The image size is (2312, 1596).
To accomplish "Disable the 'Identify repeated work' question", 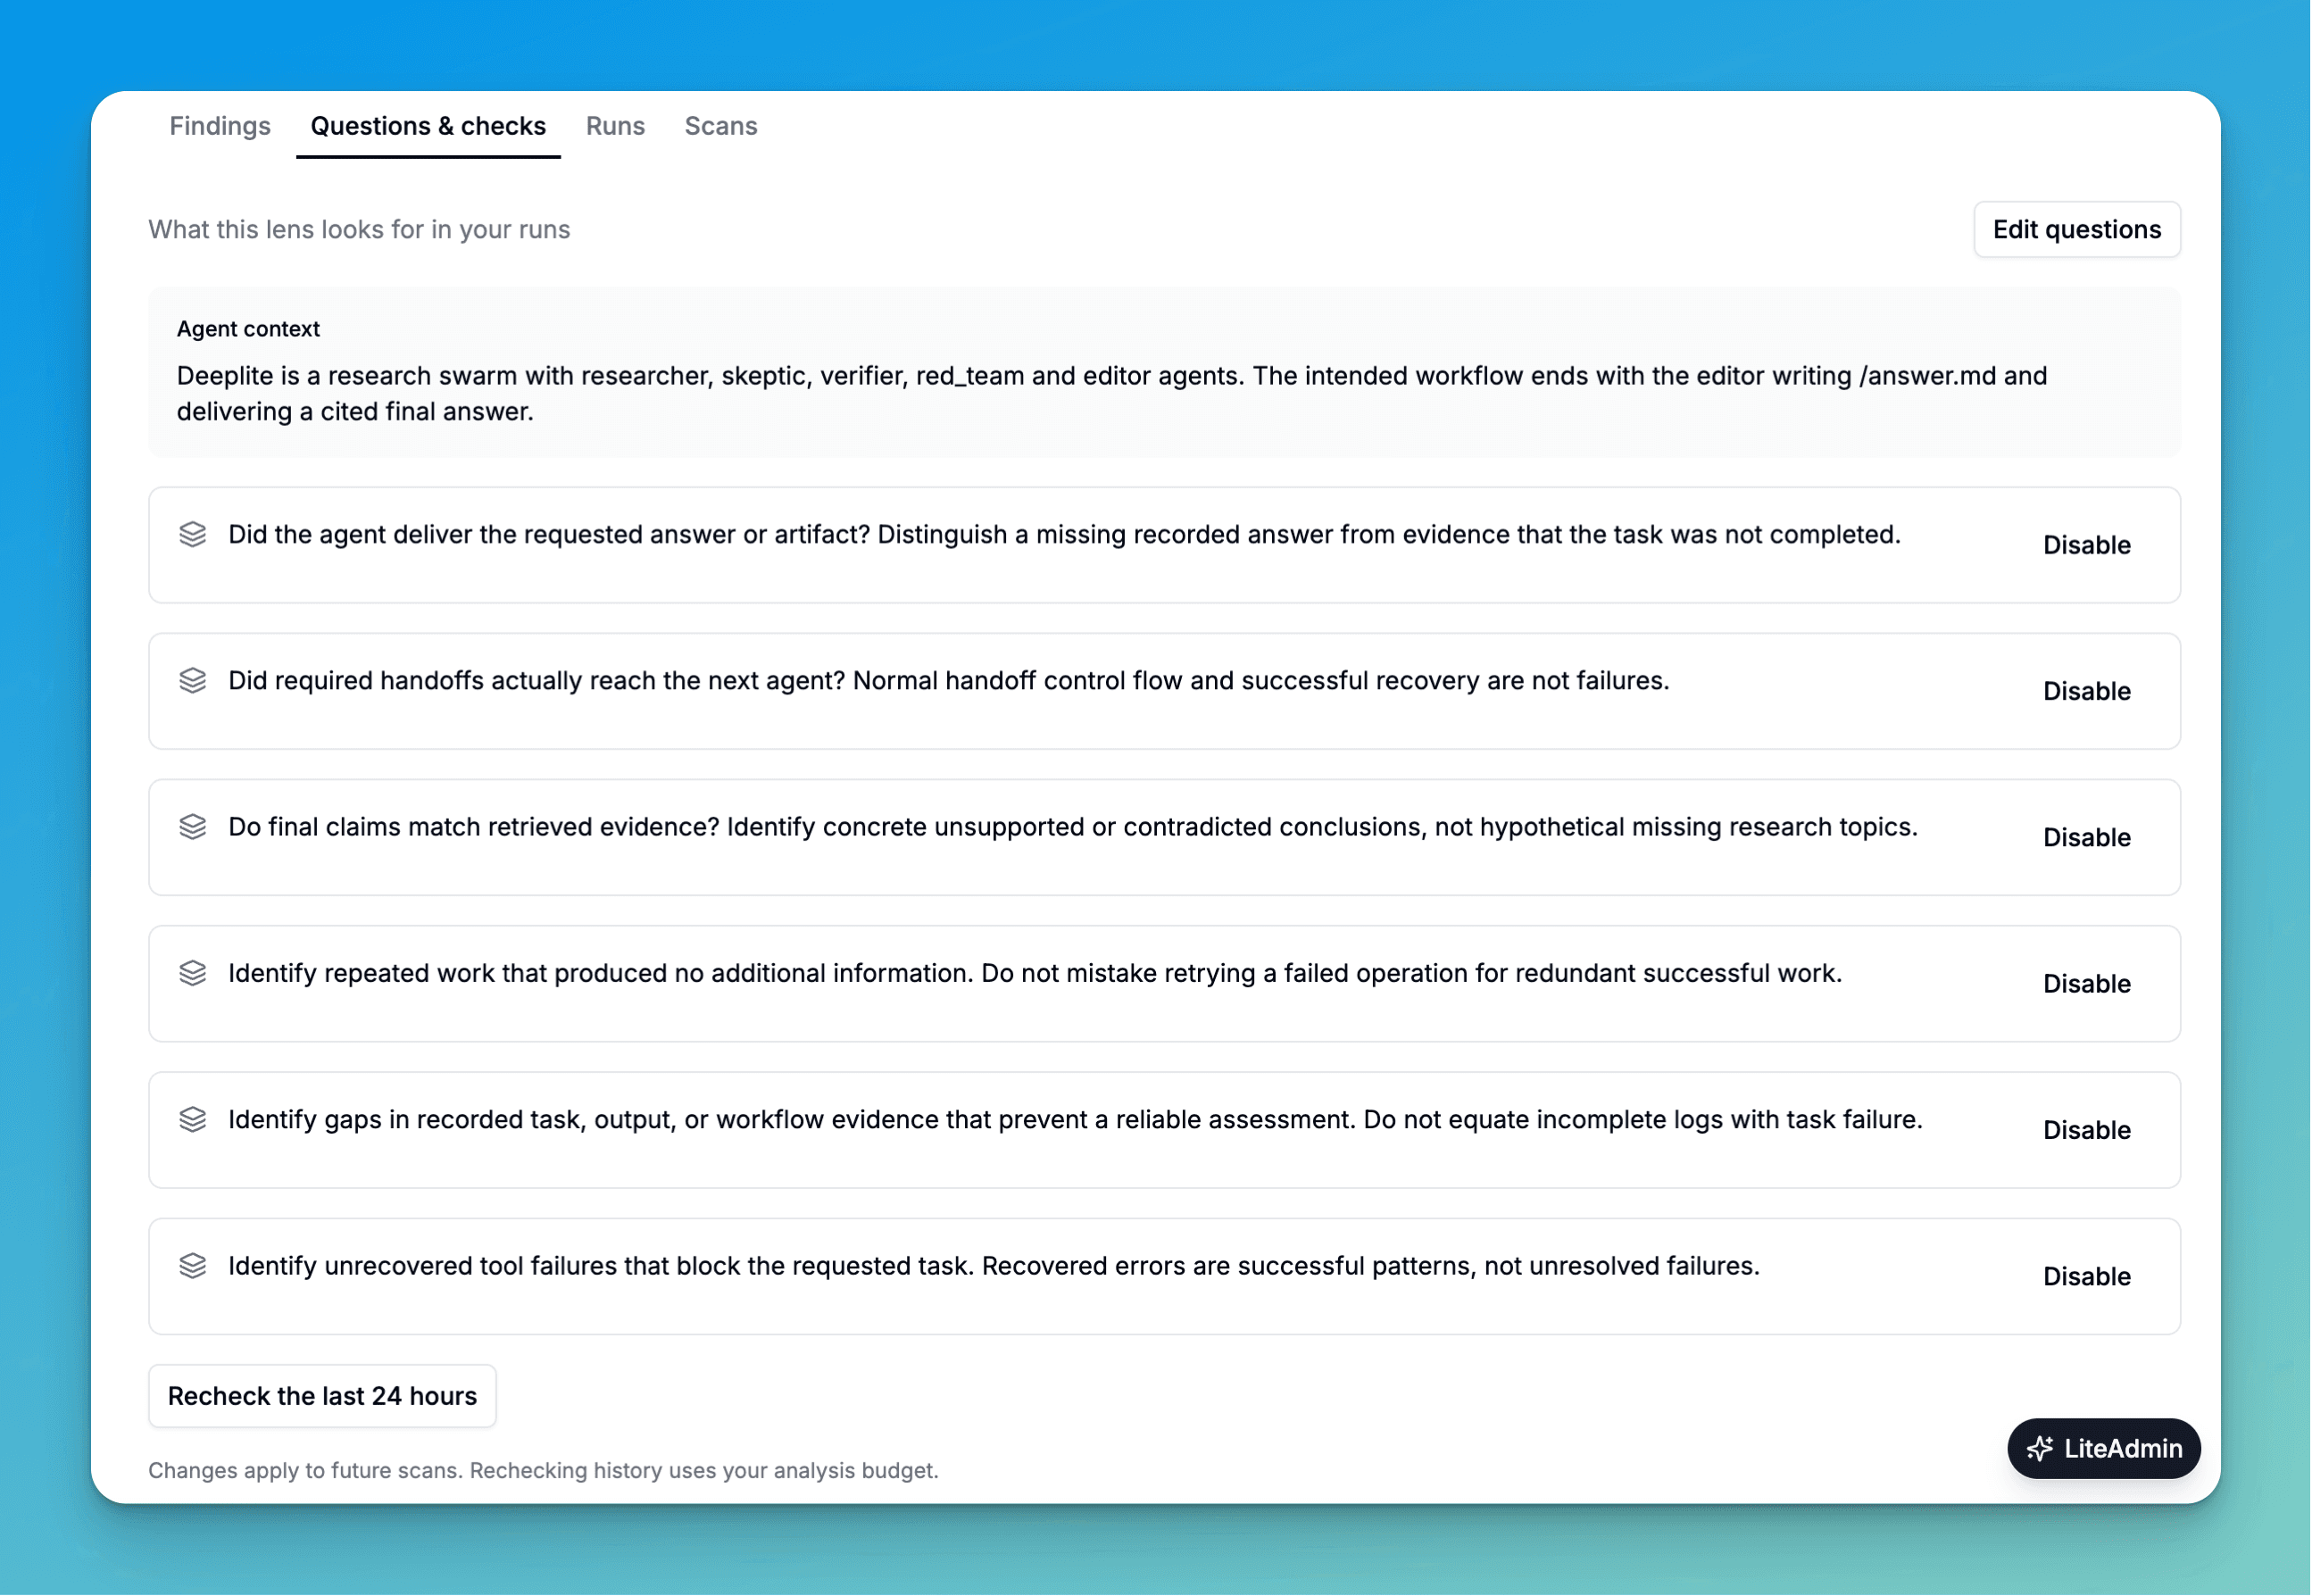I will (2087, 984).
